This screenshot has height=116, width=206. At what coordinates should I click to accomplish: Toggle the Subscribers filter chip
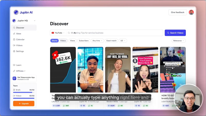click(84, 41)
